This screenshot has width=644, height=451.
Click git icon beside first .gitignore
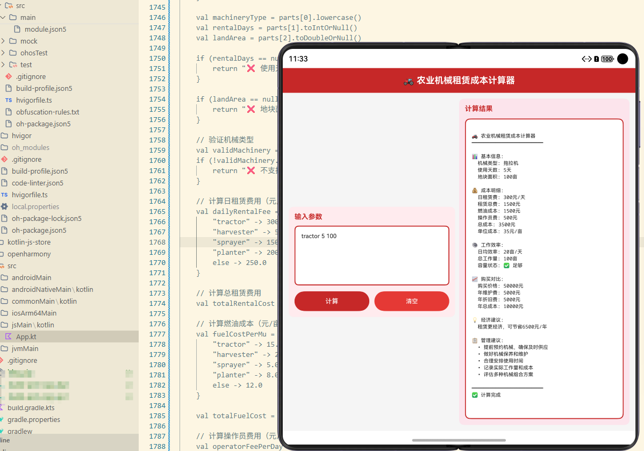(9, 76)
